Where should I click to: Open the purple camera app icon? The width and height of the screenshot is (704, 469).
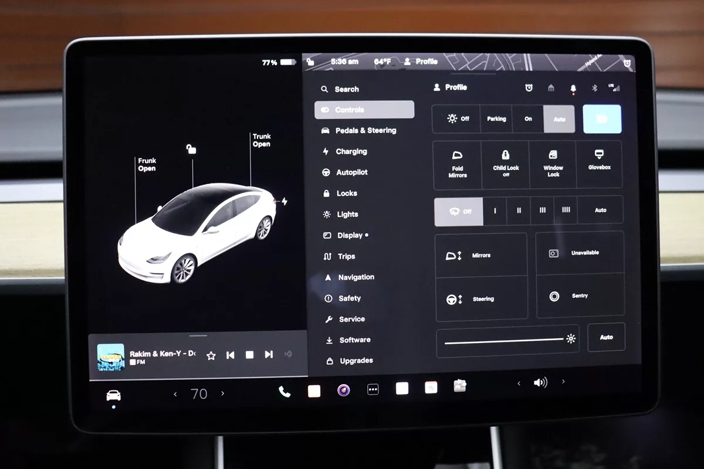tap(344, 390)
